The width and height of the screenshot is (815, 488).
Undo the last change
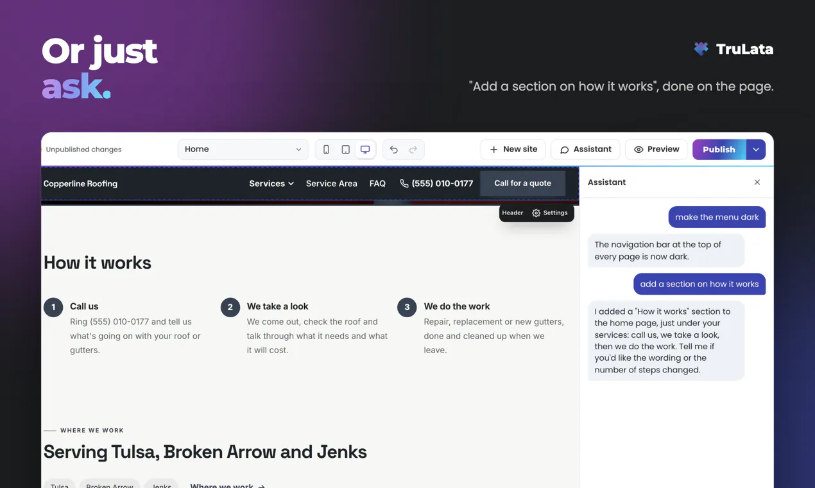[393, 150]
